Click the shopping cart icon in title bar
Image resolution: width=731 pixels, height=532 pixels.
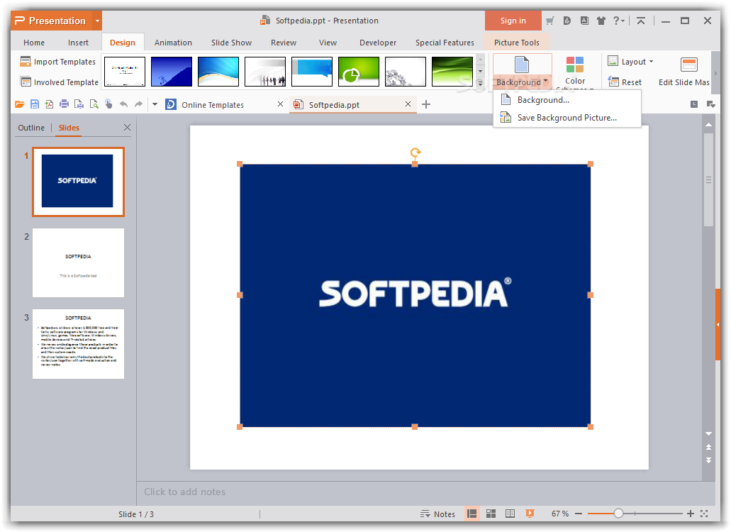[550, 21]
